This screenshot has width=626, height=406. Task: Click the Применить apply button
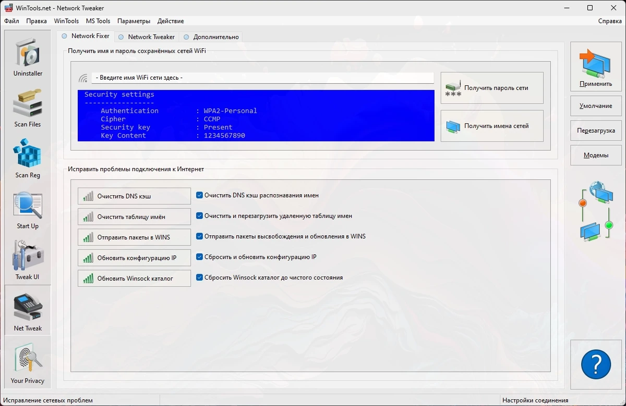[596, 67]
